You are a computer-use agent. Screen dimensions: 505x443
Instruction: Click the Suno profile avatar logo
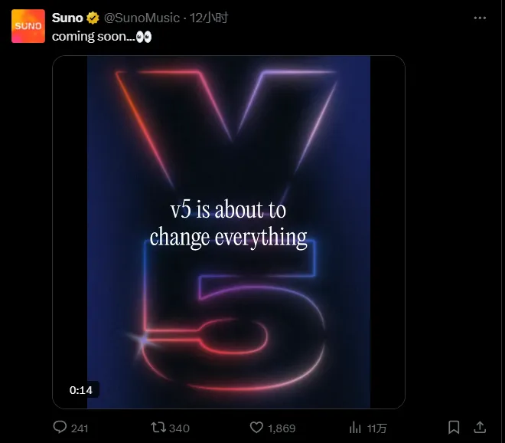coord(28,25)
